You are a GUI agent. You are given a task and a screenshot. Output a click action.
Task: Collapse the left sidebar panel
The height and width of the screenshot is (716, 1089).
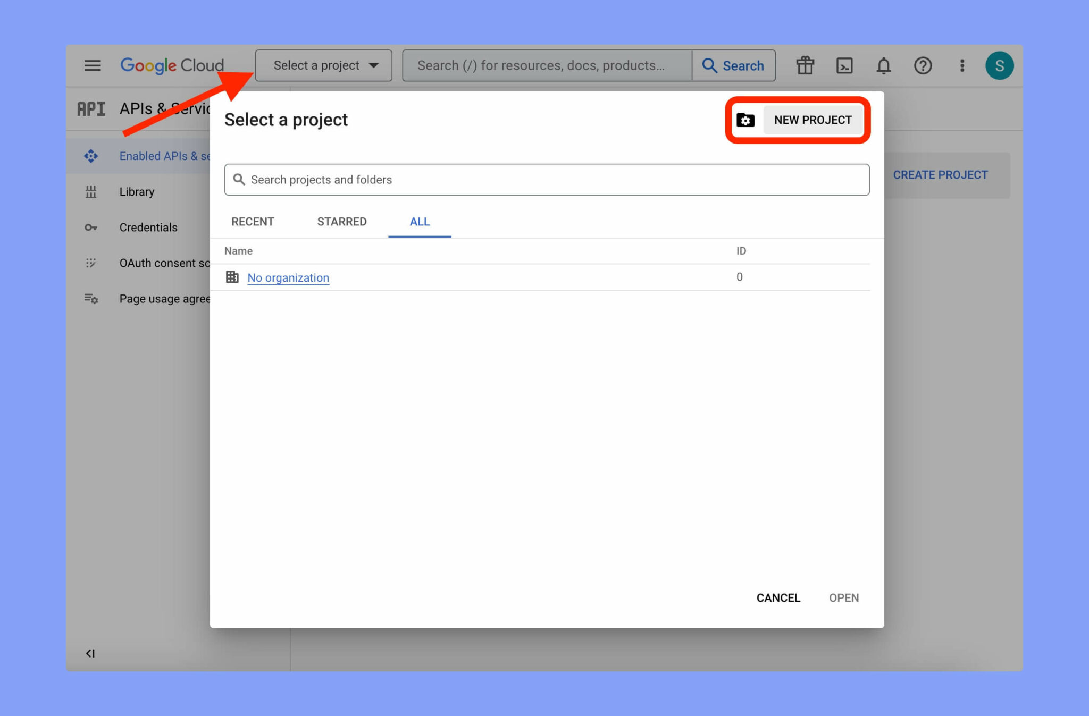(90, 653)
